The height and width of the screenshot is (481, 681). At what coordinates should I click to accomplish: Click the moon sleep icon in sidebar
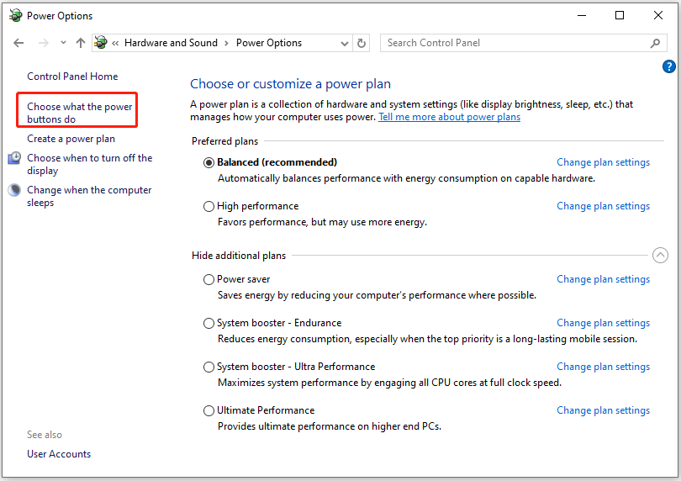coord(14,190)
